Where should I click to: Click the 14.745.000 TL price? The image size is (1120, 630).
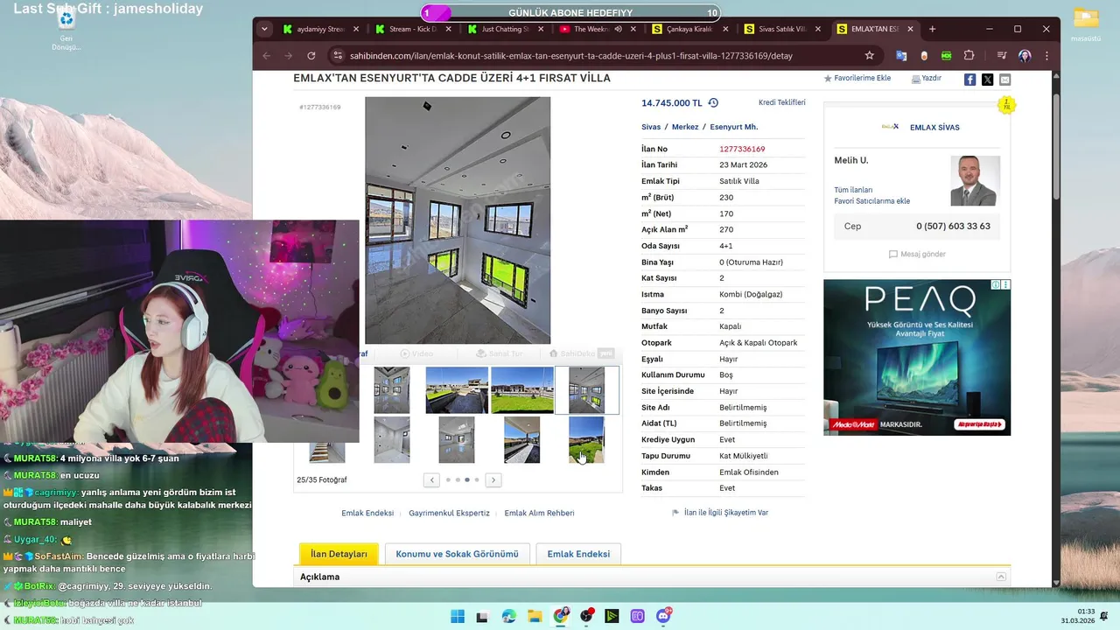tap(672, 102)
